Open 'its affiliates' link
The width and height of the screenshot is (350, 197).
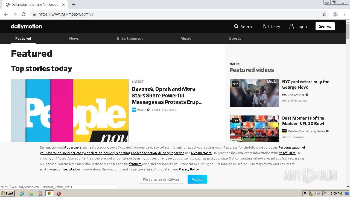[287, 153]
